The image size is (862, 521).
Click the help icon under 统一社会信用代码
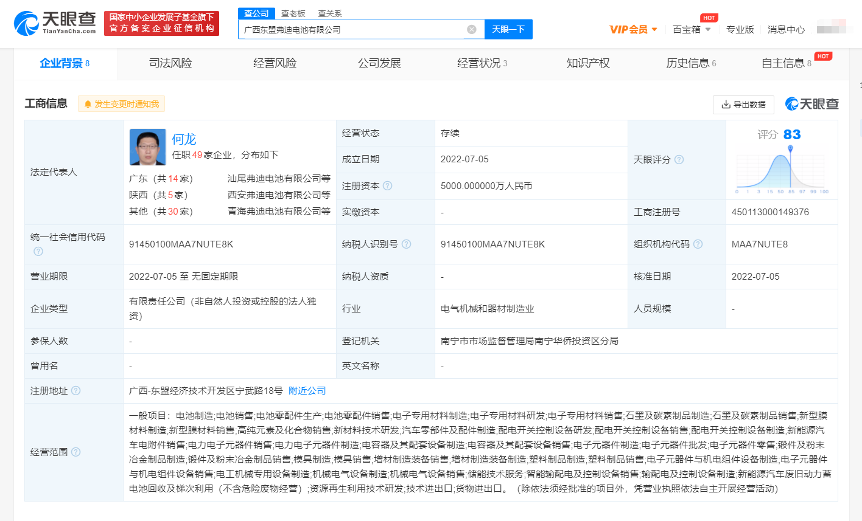point(38,251)
